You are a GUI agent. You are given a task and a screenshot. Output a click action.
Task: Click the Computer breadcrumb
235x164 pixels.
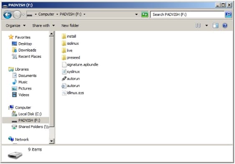tap(46, 14)
